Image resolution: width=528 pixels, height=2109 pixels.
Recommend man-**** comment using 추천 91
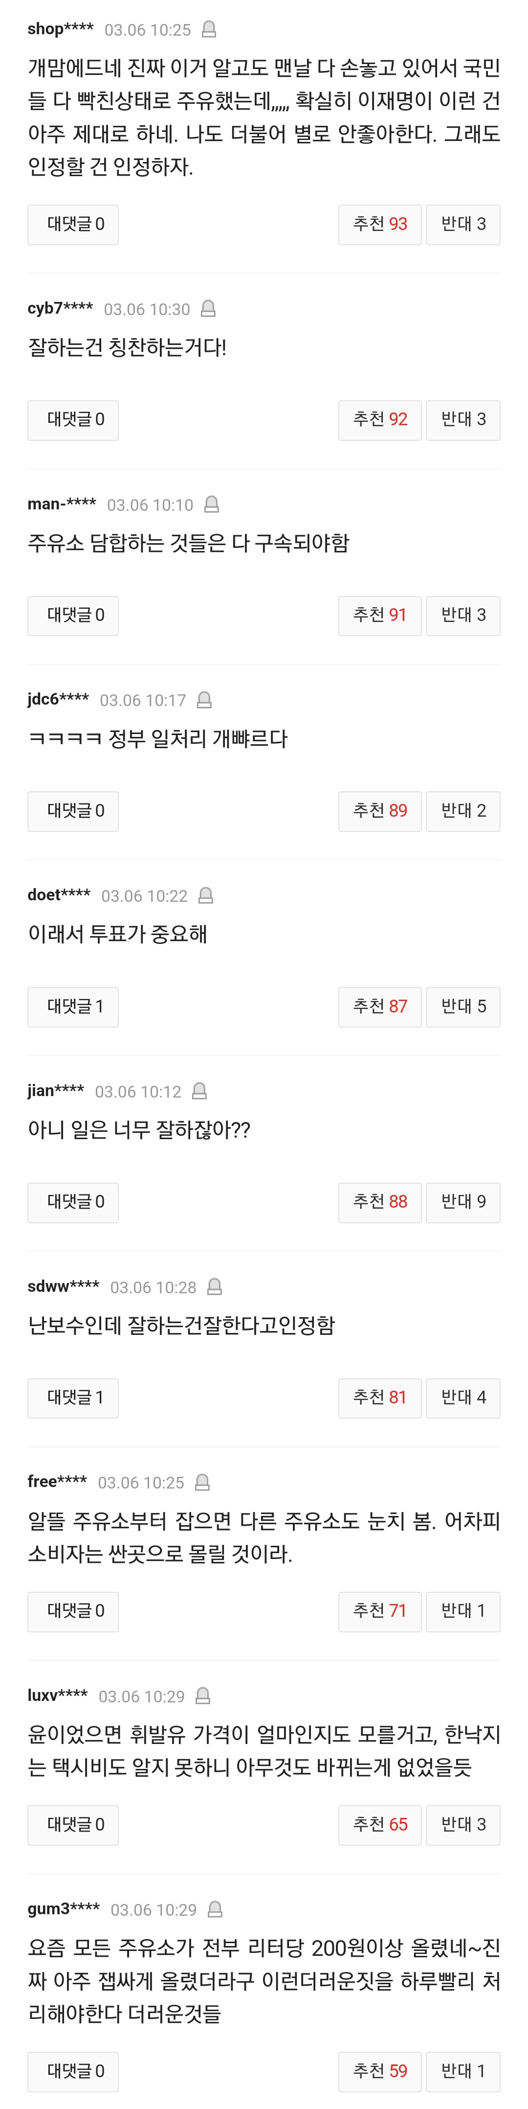tap(380, 615)
